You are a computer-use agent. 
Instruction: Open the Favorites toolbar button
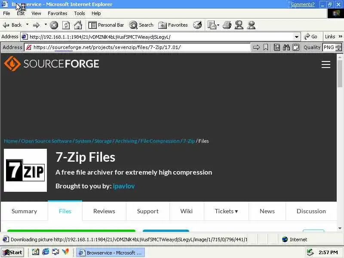pos(173,25)
